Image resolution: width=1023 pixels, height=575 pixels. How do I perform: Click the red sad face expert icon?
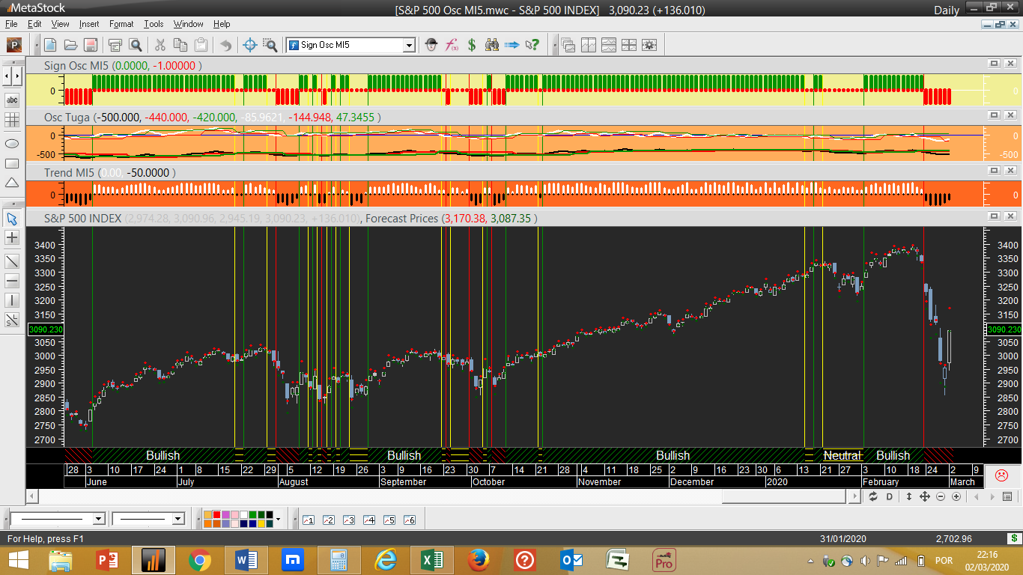1001,475
